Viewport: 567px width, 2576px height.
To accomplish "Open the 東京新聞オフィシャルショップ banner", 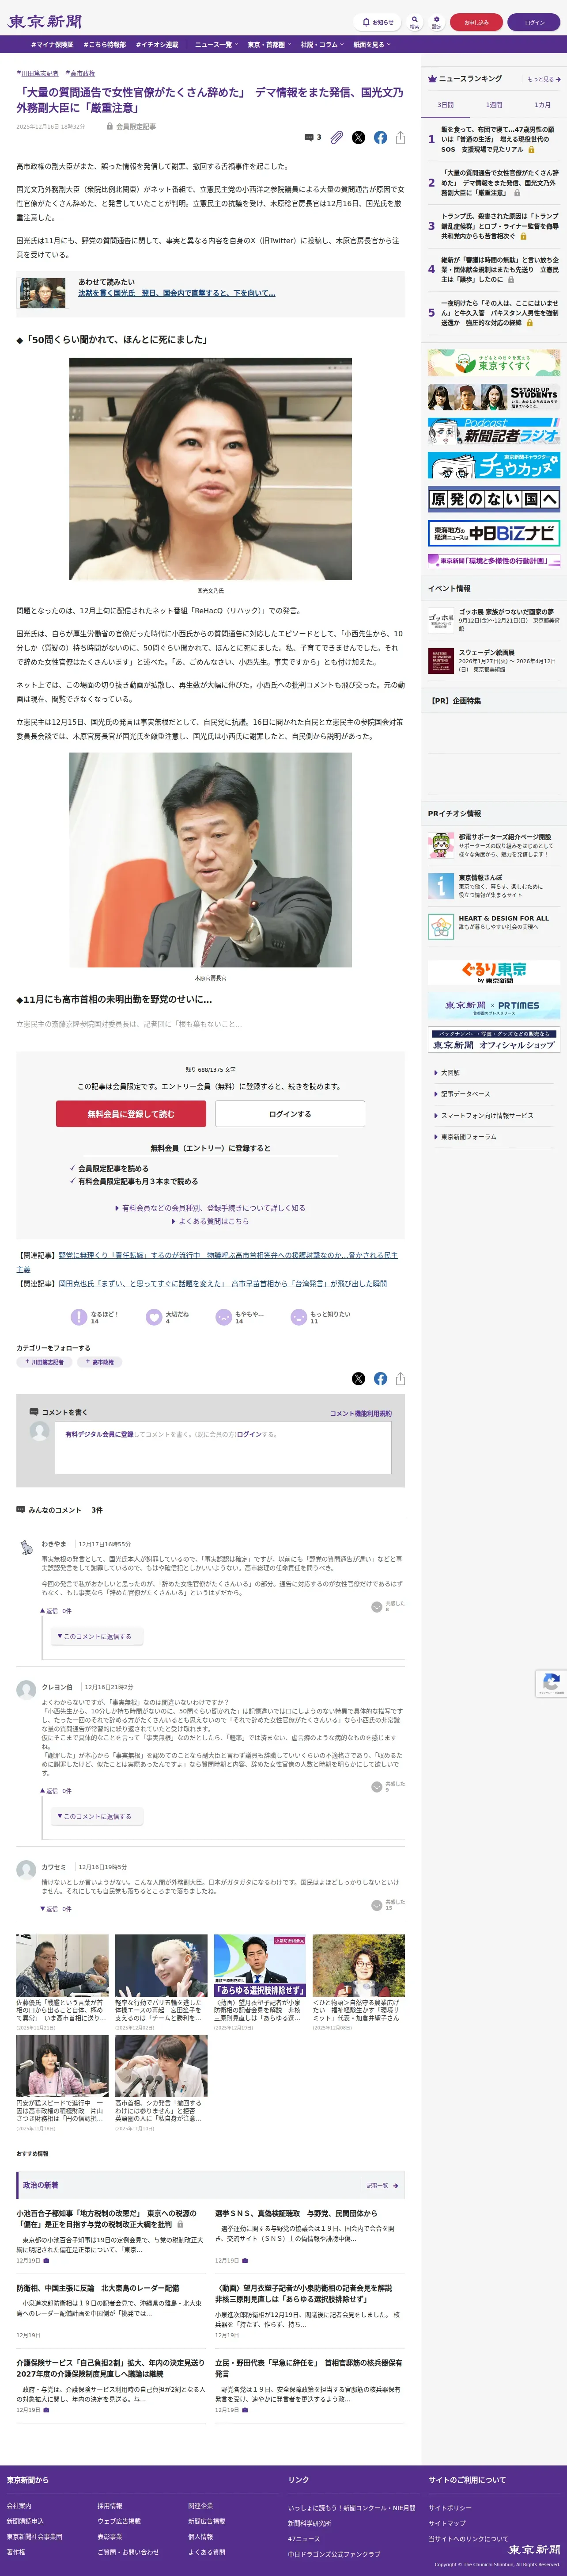I will coord(494,1040).
